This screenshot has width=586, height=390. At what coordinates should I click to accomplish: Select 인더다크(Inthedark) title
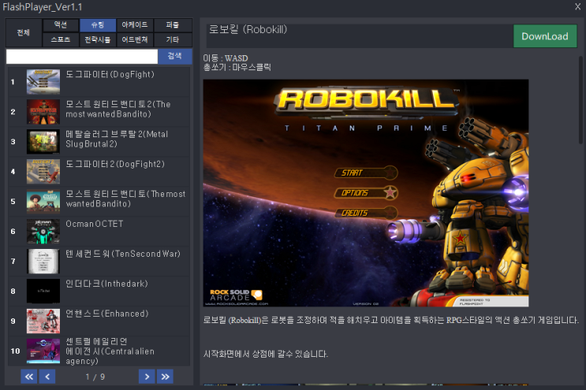pos(107,284)
